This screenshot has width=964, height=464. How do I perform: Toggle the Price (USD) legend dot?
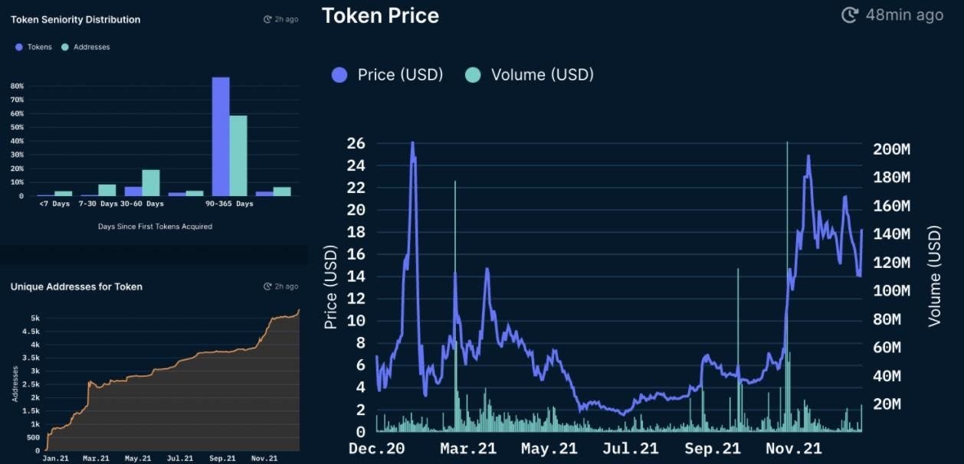point(339,75)
